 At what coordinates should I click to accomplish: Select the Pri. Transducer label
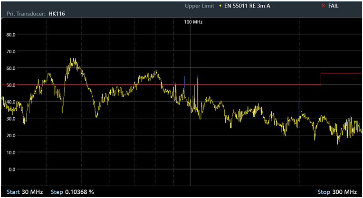[x=24, y=14]
